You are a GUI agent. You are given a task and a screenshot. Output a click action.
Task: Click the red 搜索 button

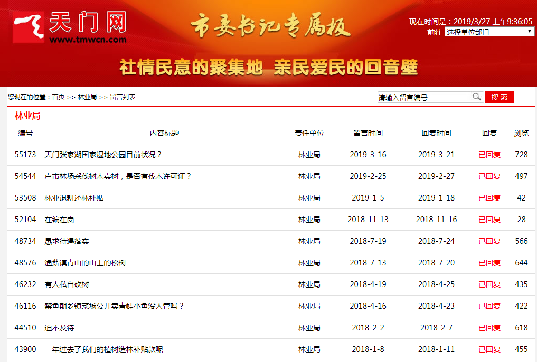tap(499, 97)
